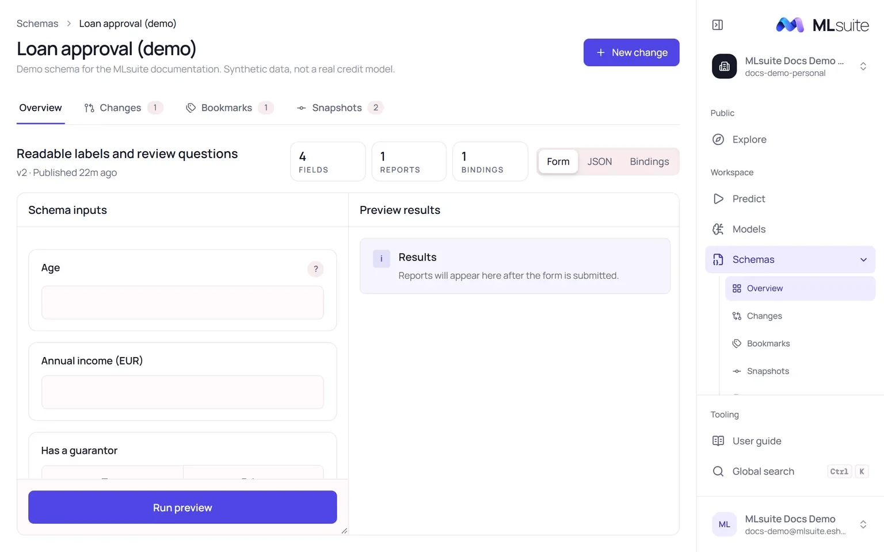Click the Changes tab count badge
The width and height of the screenshot is (884, 552).
click(x=155, y=108)
